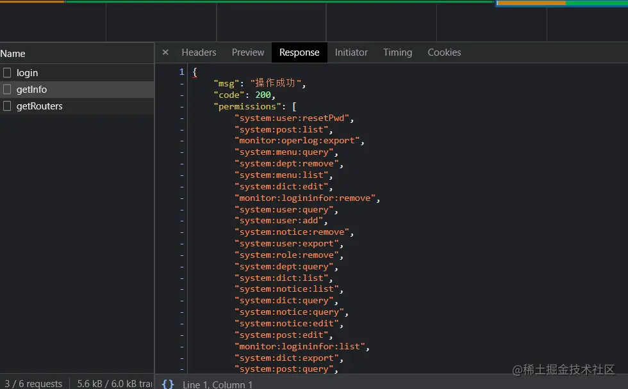Click the pretty print braces icon

[168, 384]
